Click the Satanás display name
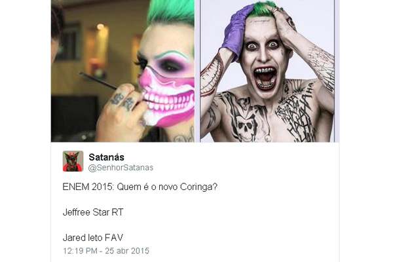This screenshot has width=393, height=262. click(x=107, y=157)
